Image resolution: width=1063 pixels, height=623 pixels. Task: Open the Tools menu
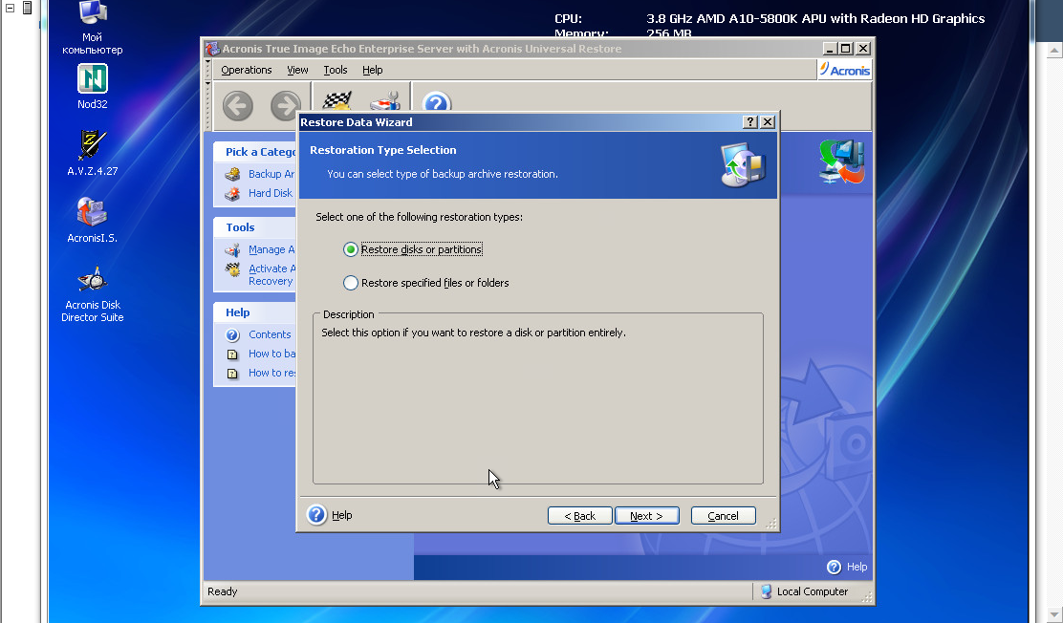[x=335, y=70]
